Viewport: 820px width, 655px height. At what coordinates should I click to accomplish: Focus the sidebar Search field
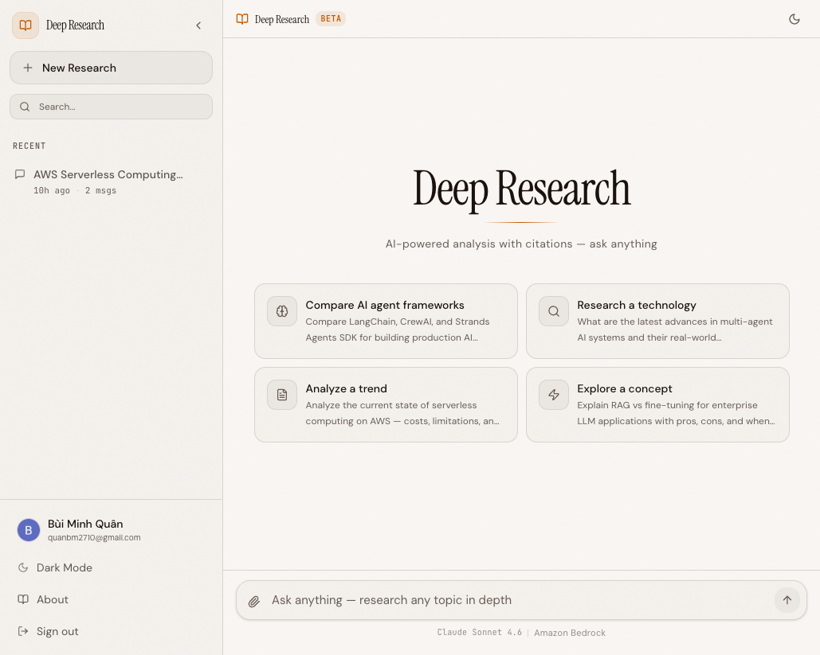(111, 107)
